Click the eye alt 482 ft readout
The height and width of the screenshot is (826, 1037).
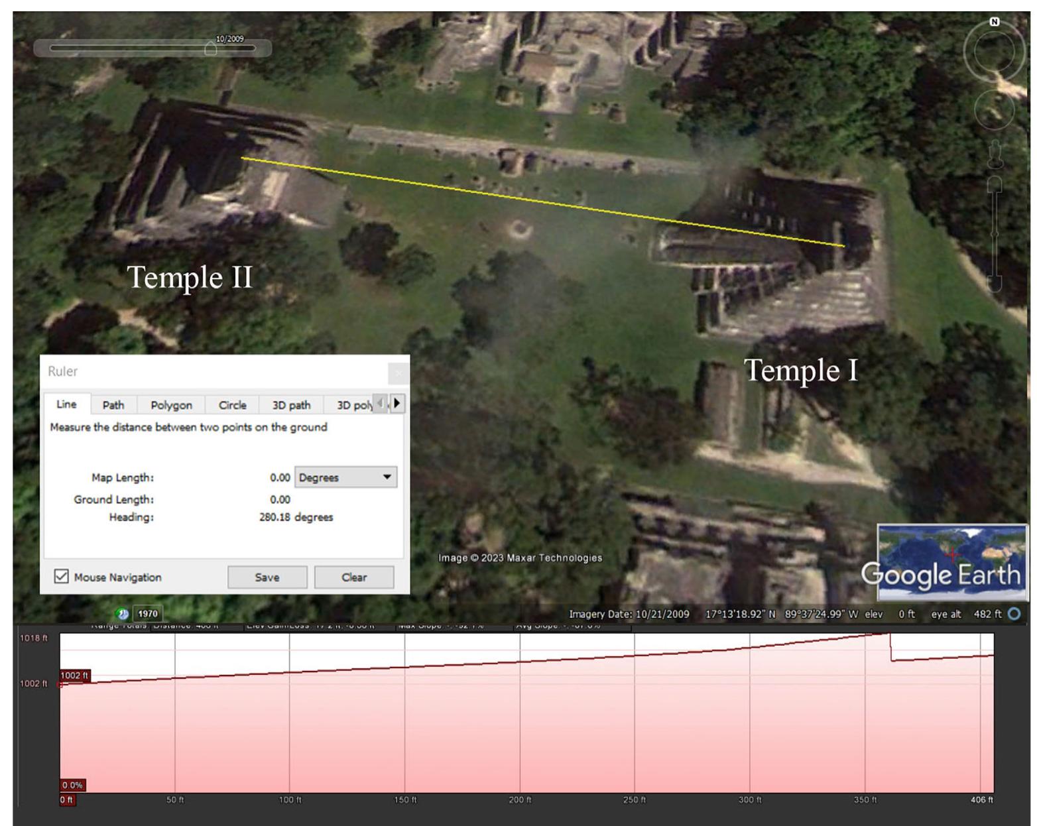click(x=966, y=615)
